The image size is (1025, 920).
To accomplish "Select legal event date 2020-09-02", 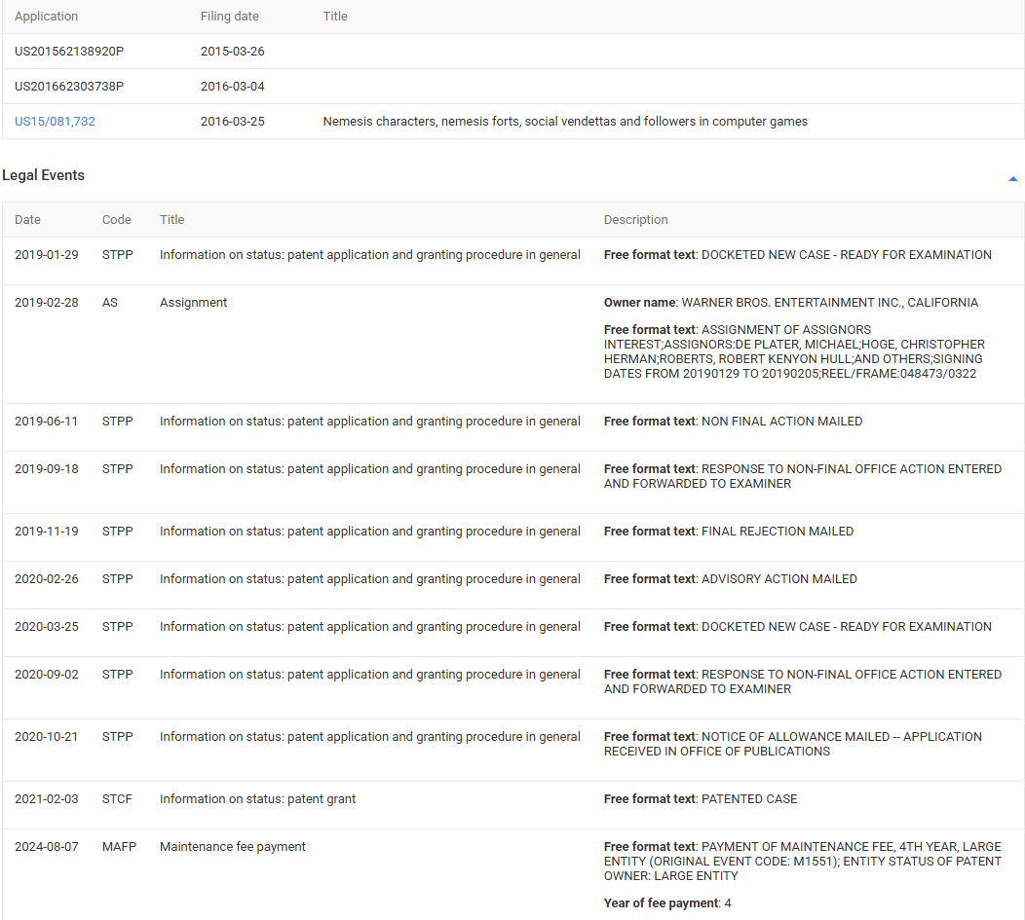I will [x=47, y=675].
